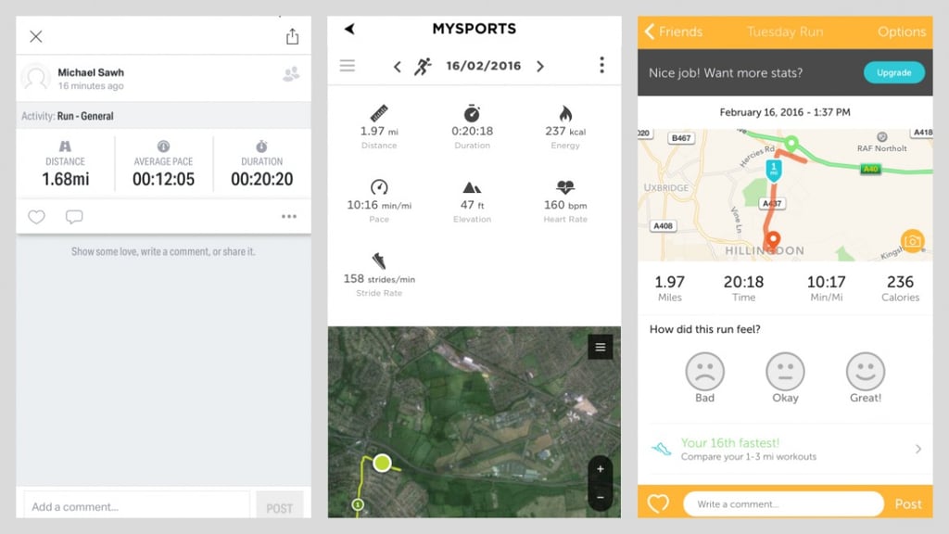Screen dimensions: 949x534
Task: Expand Your 16th fastest comparison row
Action: coord(785,449)
